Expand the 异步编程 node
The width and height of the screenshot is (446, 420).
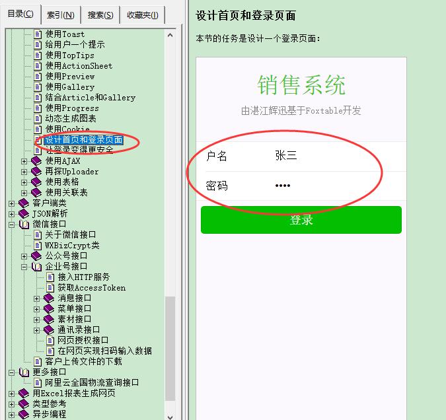point(12,415)
